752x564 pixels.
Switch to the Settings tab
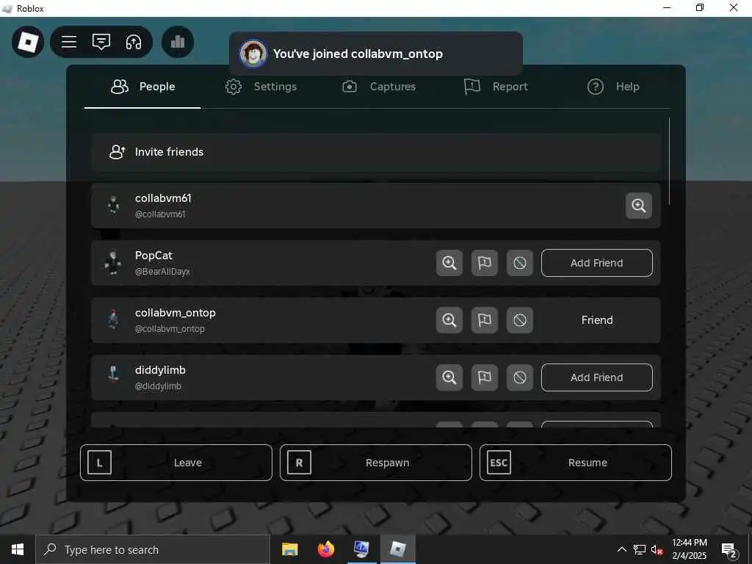point(261,87)
